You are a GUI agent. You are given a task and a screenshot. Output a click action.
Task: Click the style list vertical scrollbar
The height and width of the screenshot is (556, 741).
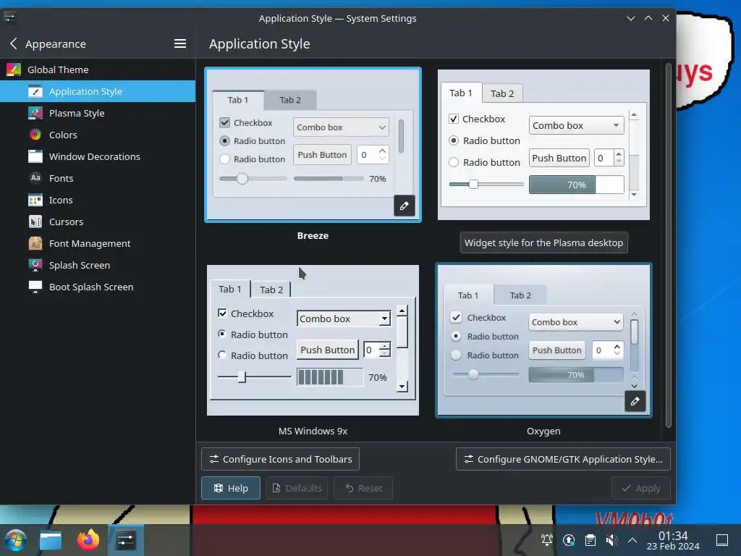[668, 245]
